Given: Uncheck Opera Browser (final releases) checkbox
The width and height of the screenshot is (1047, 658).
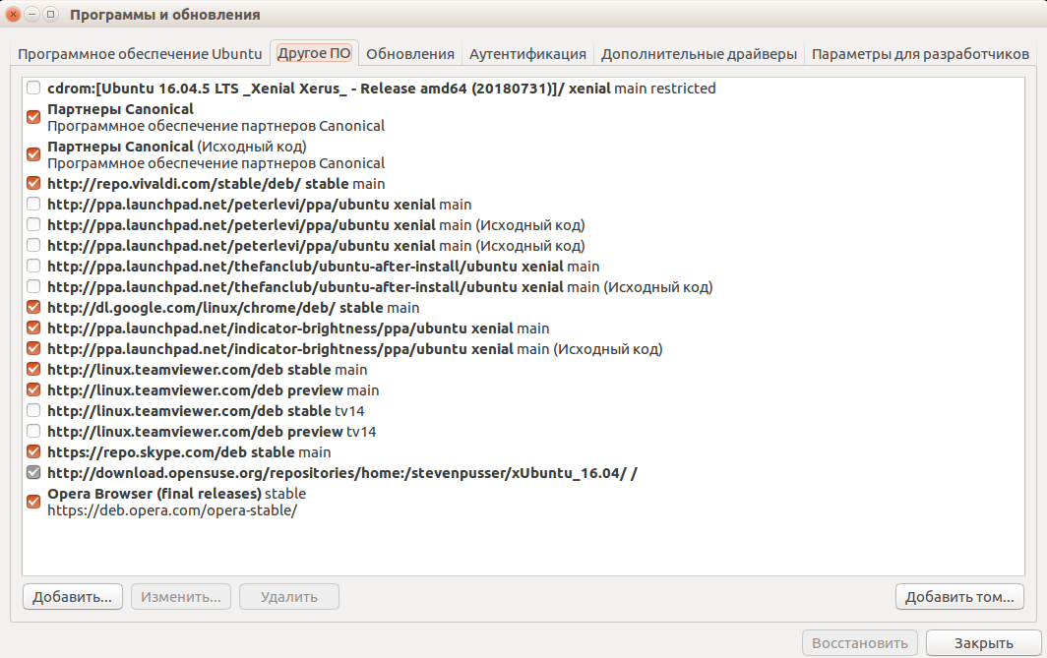Looking at the screenshot, I should 33,502.
